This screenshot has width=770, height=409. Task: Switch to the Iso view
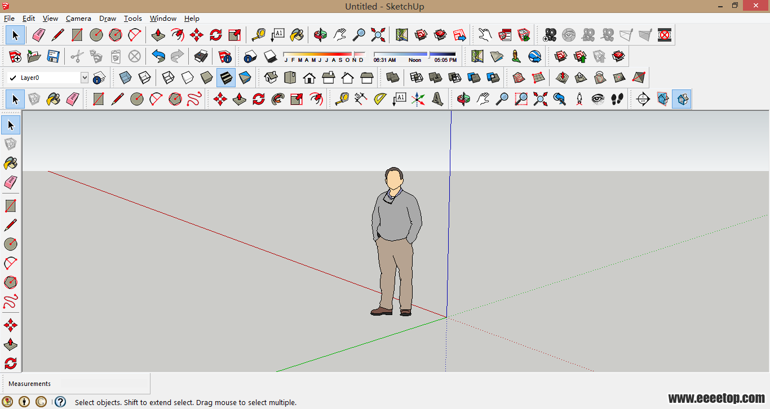(x=271, y=77)
